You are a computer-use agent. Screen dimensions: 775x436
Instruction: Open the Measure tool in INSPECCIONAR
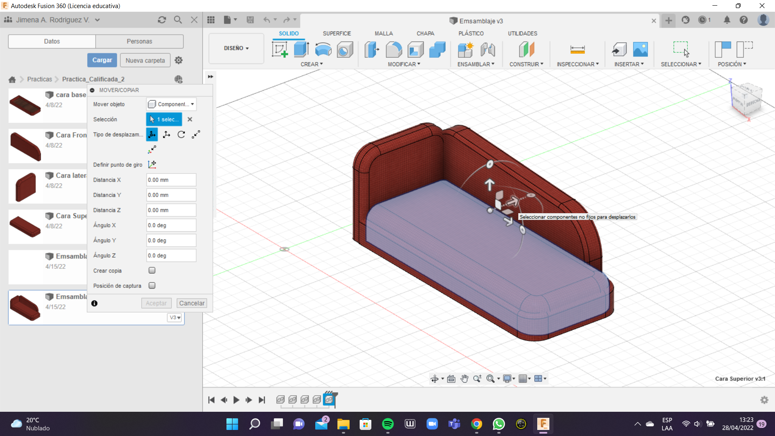point(577,50)
